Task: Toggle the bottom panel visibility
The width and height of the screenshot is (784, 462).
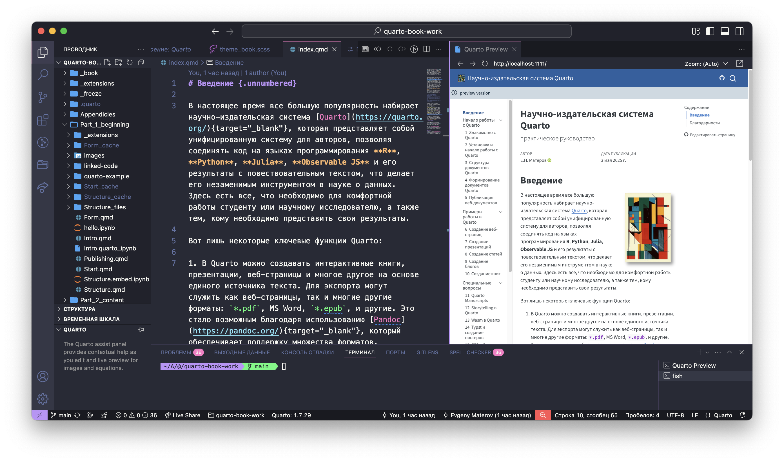Action: coord(725,32)
